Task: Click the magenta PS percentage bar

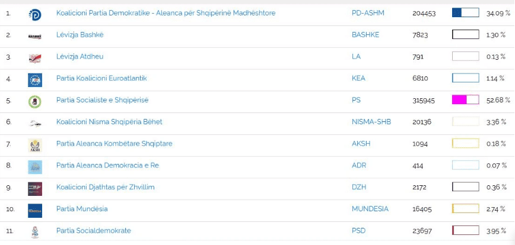Action: (465, 100)
